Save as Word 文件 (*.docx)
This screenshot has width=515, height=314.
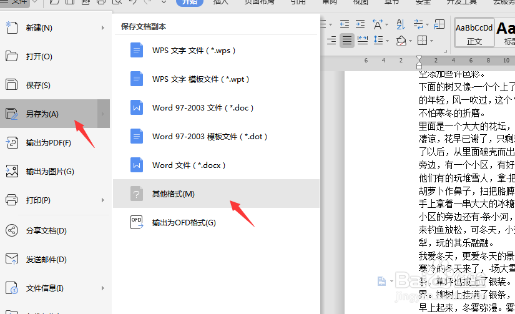(x=216, y=165)
